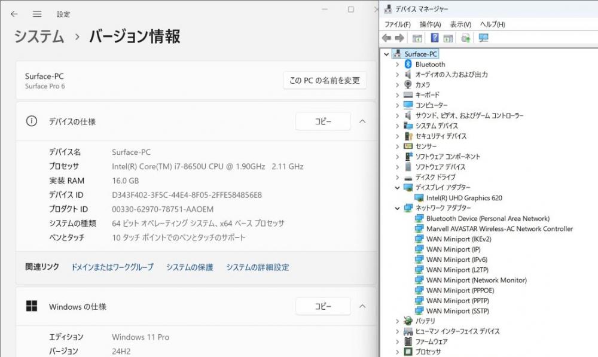Click the この PC の名前を変更 button
The image size is (598, 357).
[x=325, y=80]
